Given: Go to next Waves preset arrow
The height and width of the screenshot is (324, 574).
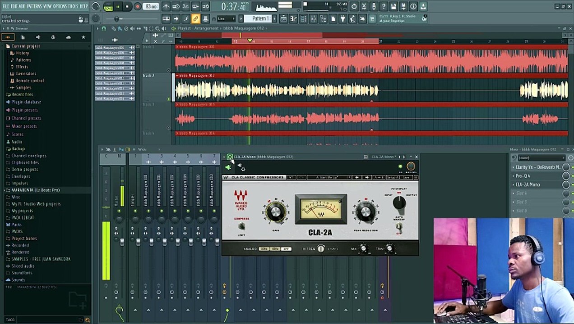Looking at the screenshot, I should coord(367,178).
